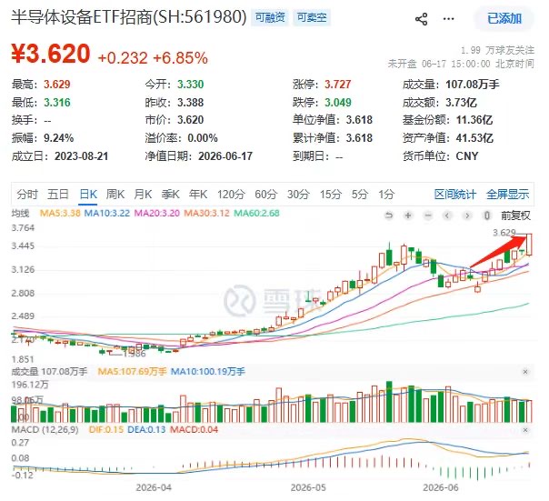Switch to the 120分 interval tab
This screenshot has height=501, width=549.
231,194
